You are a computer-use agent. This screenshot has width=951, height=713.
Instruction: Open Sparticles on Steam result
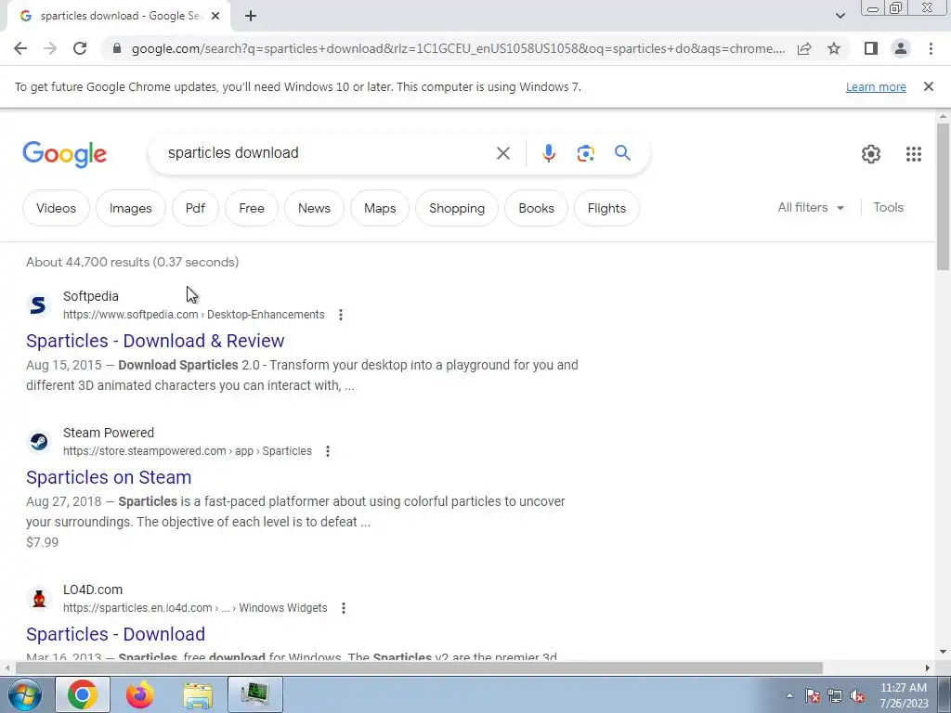point(109,477)
